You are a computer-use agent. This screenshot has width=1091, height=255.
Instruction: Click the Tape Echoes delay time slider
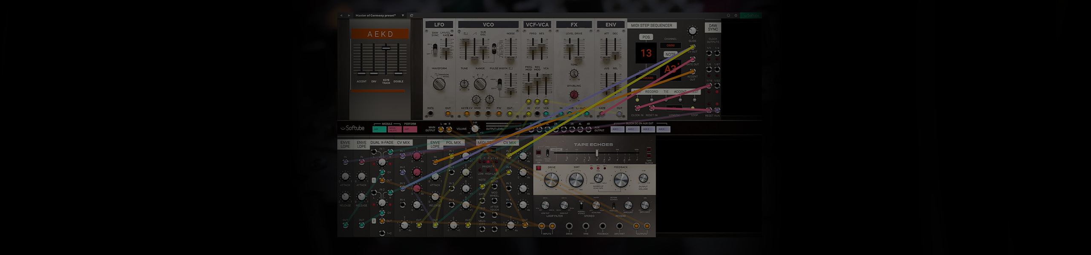click(x=597, y=153)
